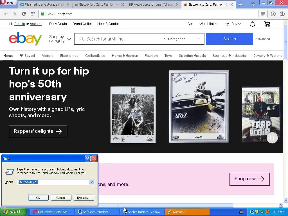The width and height of the screenshot is (288, 216).
Task: Open the on-screen keyboard tray icon
Action: [241, 212]
